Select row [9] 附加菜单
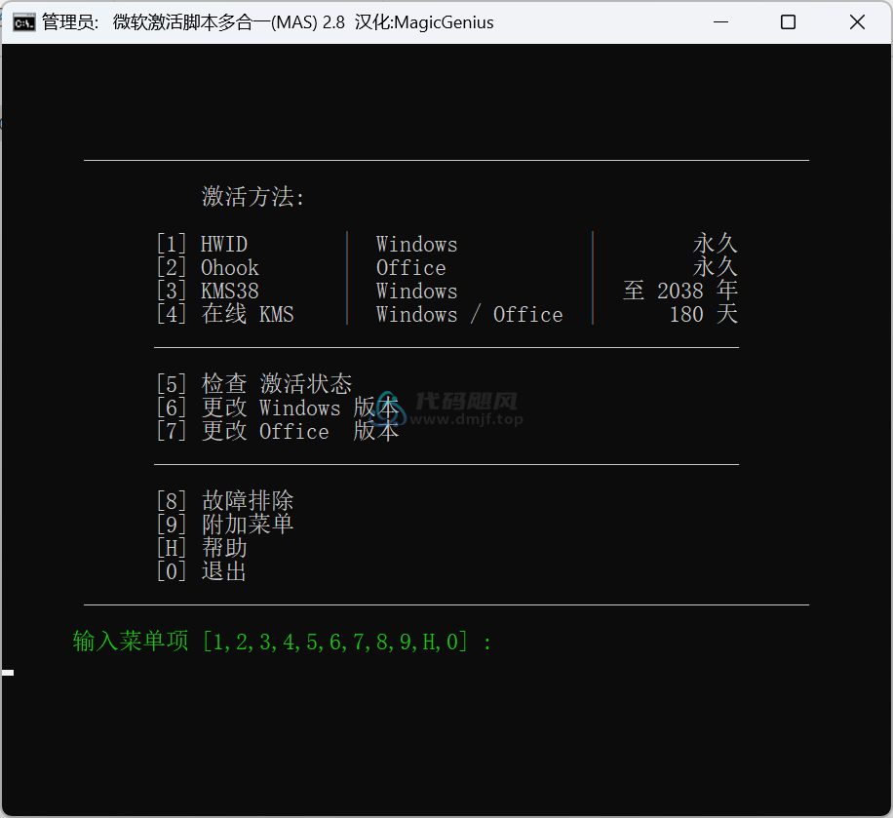 225,525
